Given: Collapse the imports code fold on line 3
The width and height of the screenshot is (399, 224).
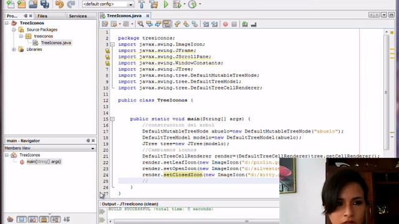Looking at the screenshot, I should pyautogui.click(x=112, y=44).
